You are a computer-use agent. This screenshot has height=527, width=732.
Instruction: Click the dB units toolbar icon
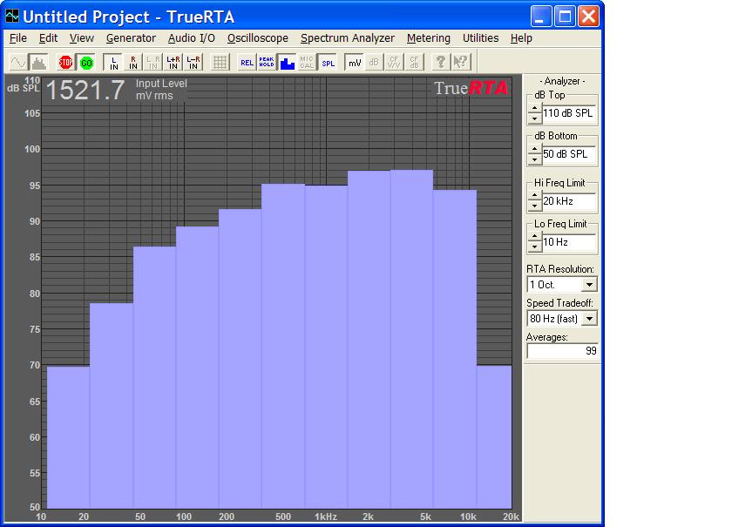pos(374,62)
